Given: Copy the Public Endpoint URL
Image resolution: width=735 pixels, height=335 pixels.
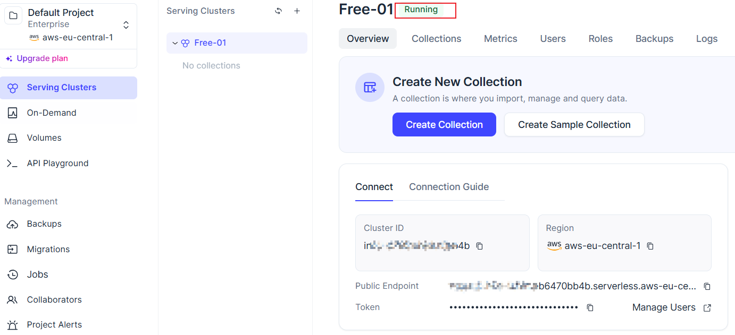Looking at the screenshot, I should [x=707, y=286].
